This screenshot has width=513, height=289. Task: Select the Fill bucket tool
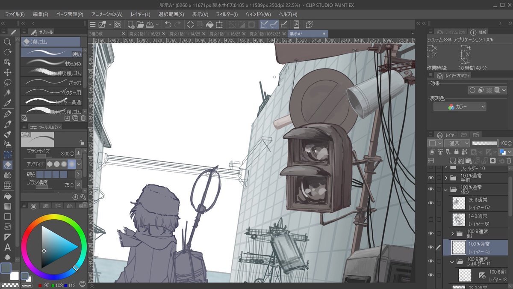7,196
